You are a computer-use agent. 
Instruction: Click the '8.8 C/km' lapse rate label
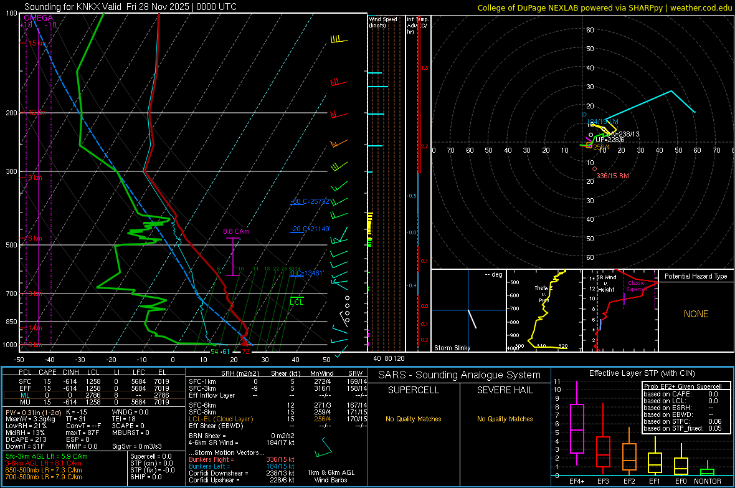(236, 231)
